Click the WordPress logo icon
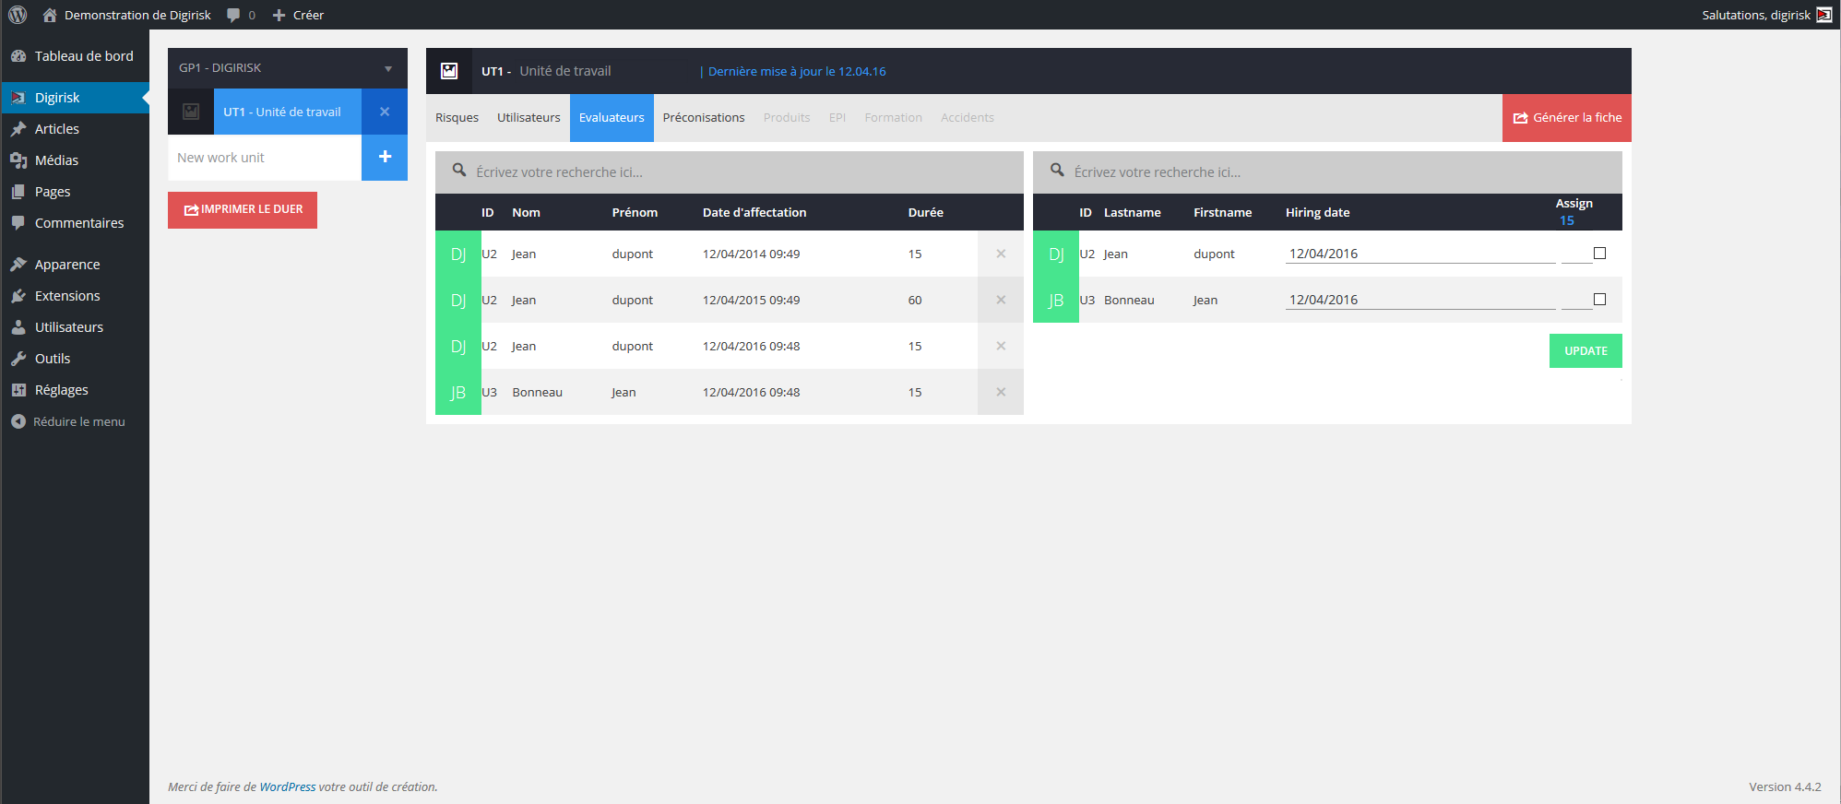Viewport: 1841px width, 804px height. click(x=18, y=15)
